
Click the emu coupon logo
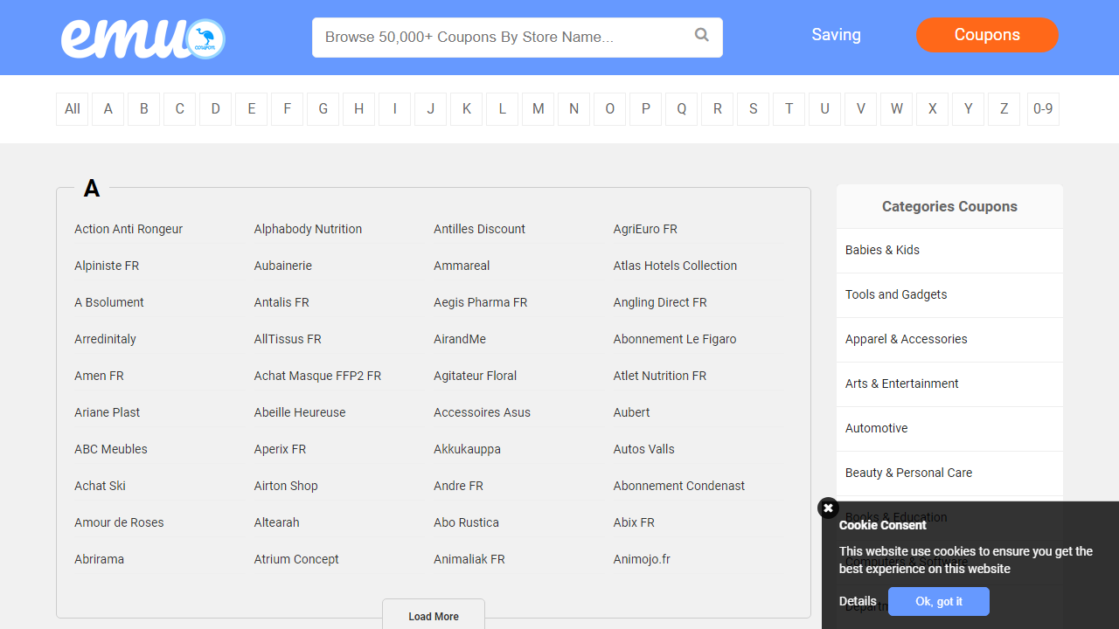(142, 38)
